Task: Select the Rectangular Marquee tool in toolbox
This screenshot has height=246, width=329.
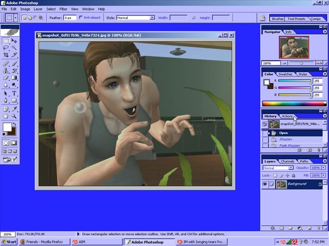Action: point(6,41)
